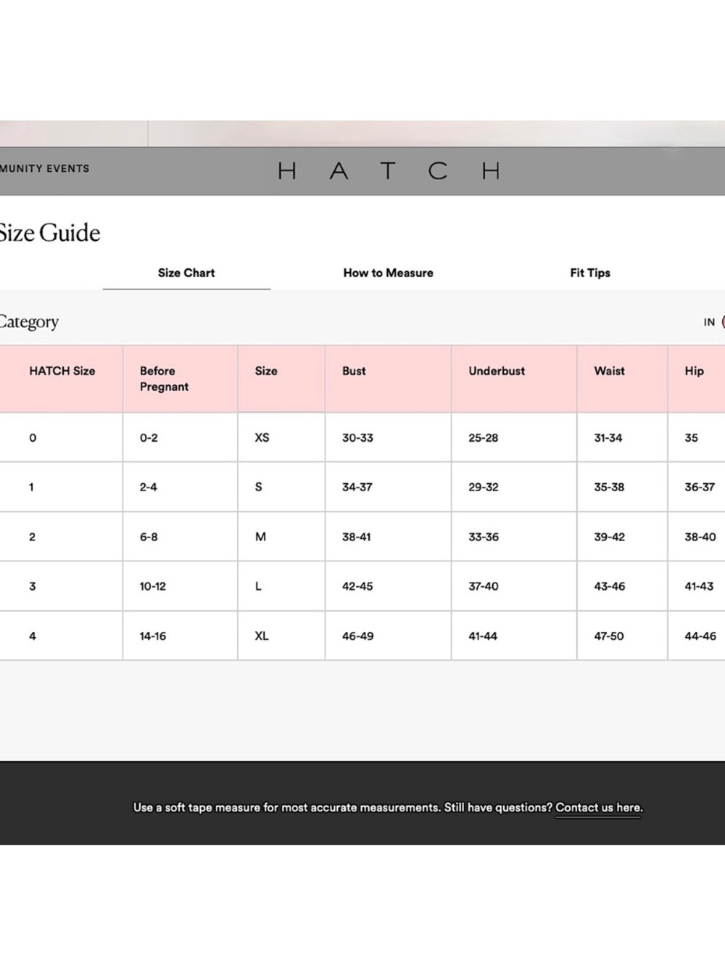Screen dimensions: 725x967
Task: Open Community Events menu item
Action: (x=45, y=168)
